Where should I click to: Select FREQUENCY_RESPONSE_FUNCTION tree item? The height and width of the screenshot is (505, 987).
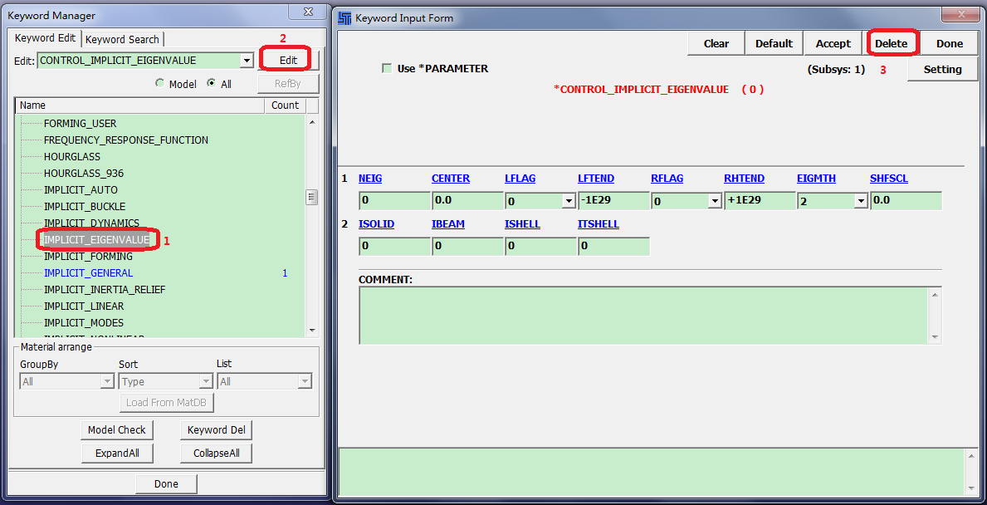coord(126,140)
